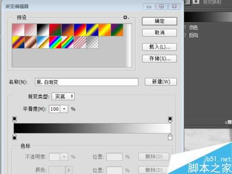232x174 pixels.
Task: Select the orange-yellow-orange gradient preset
Action: click(105, 30)
